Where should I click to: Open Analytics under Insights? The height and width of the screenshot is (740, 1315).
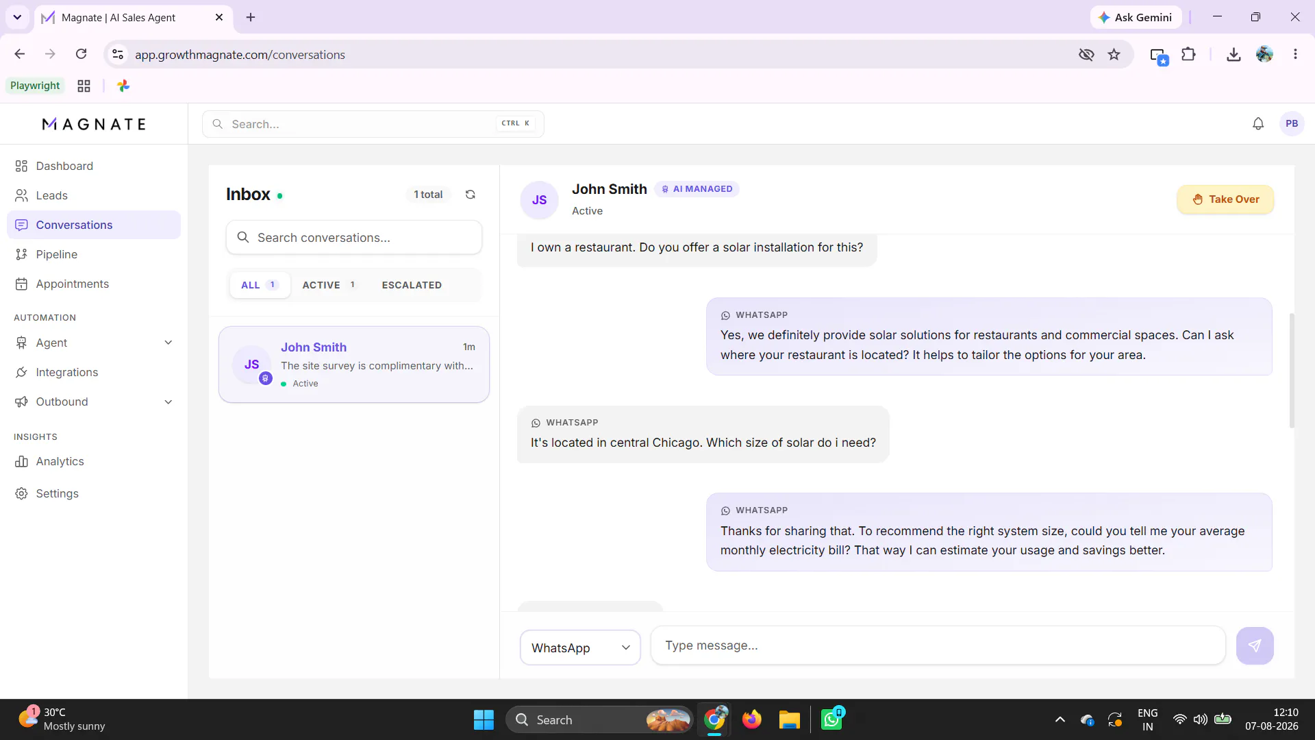point(94,461)
